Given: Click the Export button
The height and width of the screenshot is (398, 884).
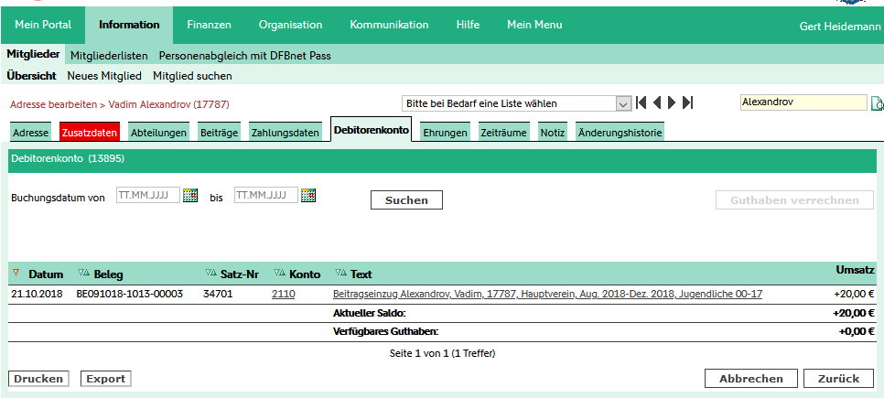Looking at the screenshot, I should coord(106,379).
